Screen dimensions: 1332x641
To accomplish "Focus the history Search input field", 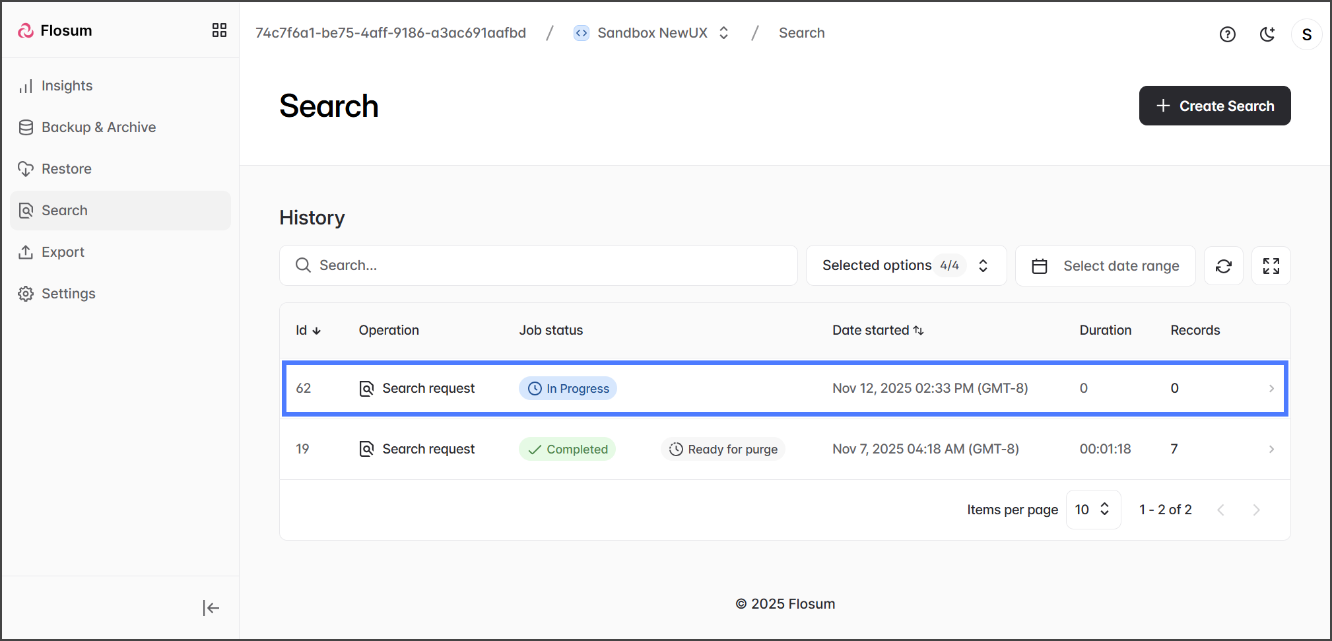I will [x=538, y=265].
